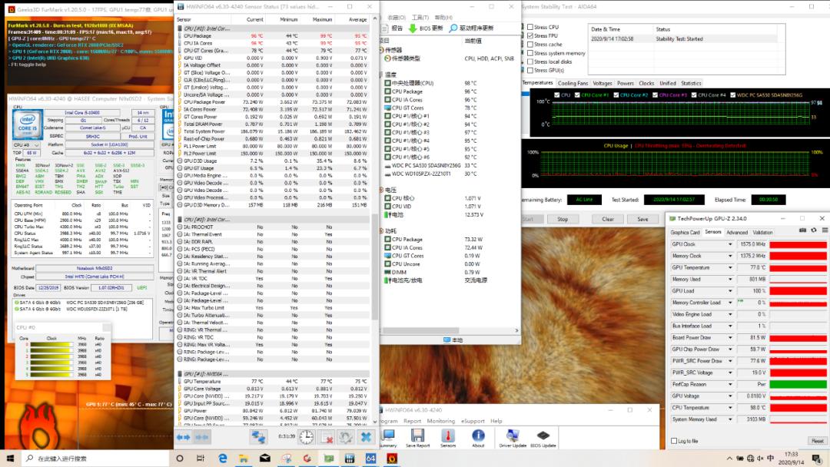The height and width of the screenshot is (467, 830).
Task: Open the About dialog in HWiNFO64
Action: tap(479, 436)
